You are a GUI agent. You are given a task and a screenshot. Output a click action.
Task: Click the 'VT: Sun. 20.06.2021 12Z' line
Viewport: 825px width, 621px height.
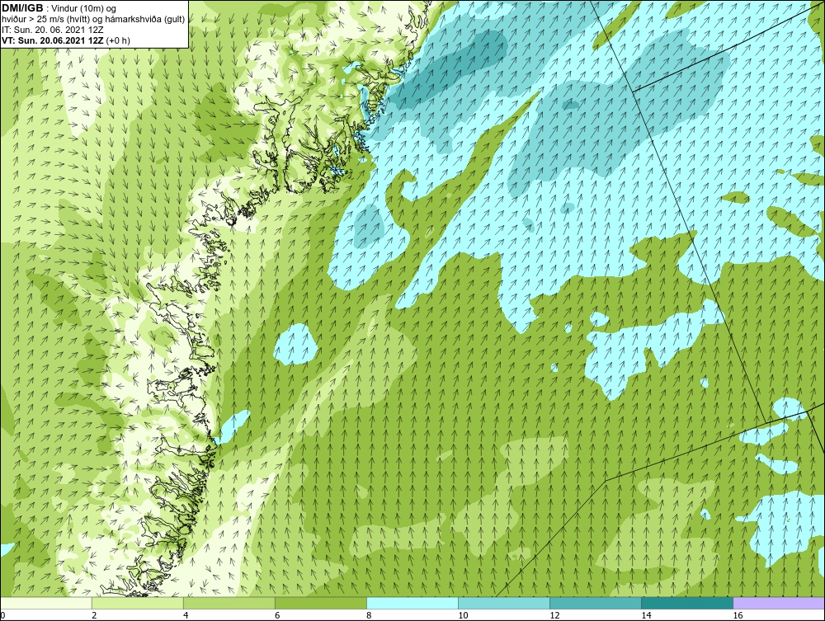tap(52, 40)
